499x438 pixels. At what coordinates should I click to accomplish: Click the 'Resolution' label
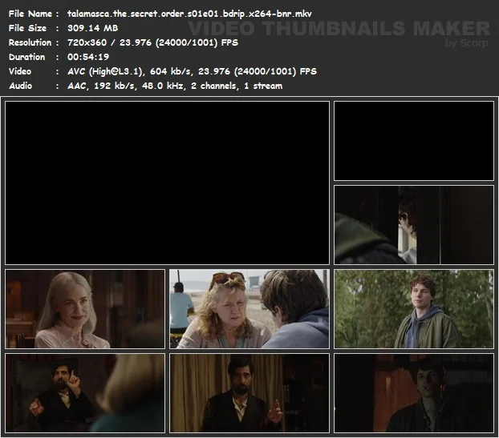click(x=30, y=42)
